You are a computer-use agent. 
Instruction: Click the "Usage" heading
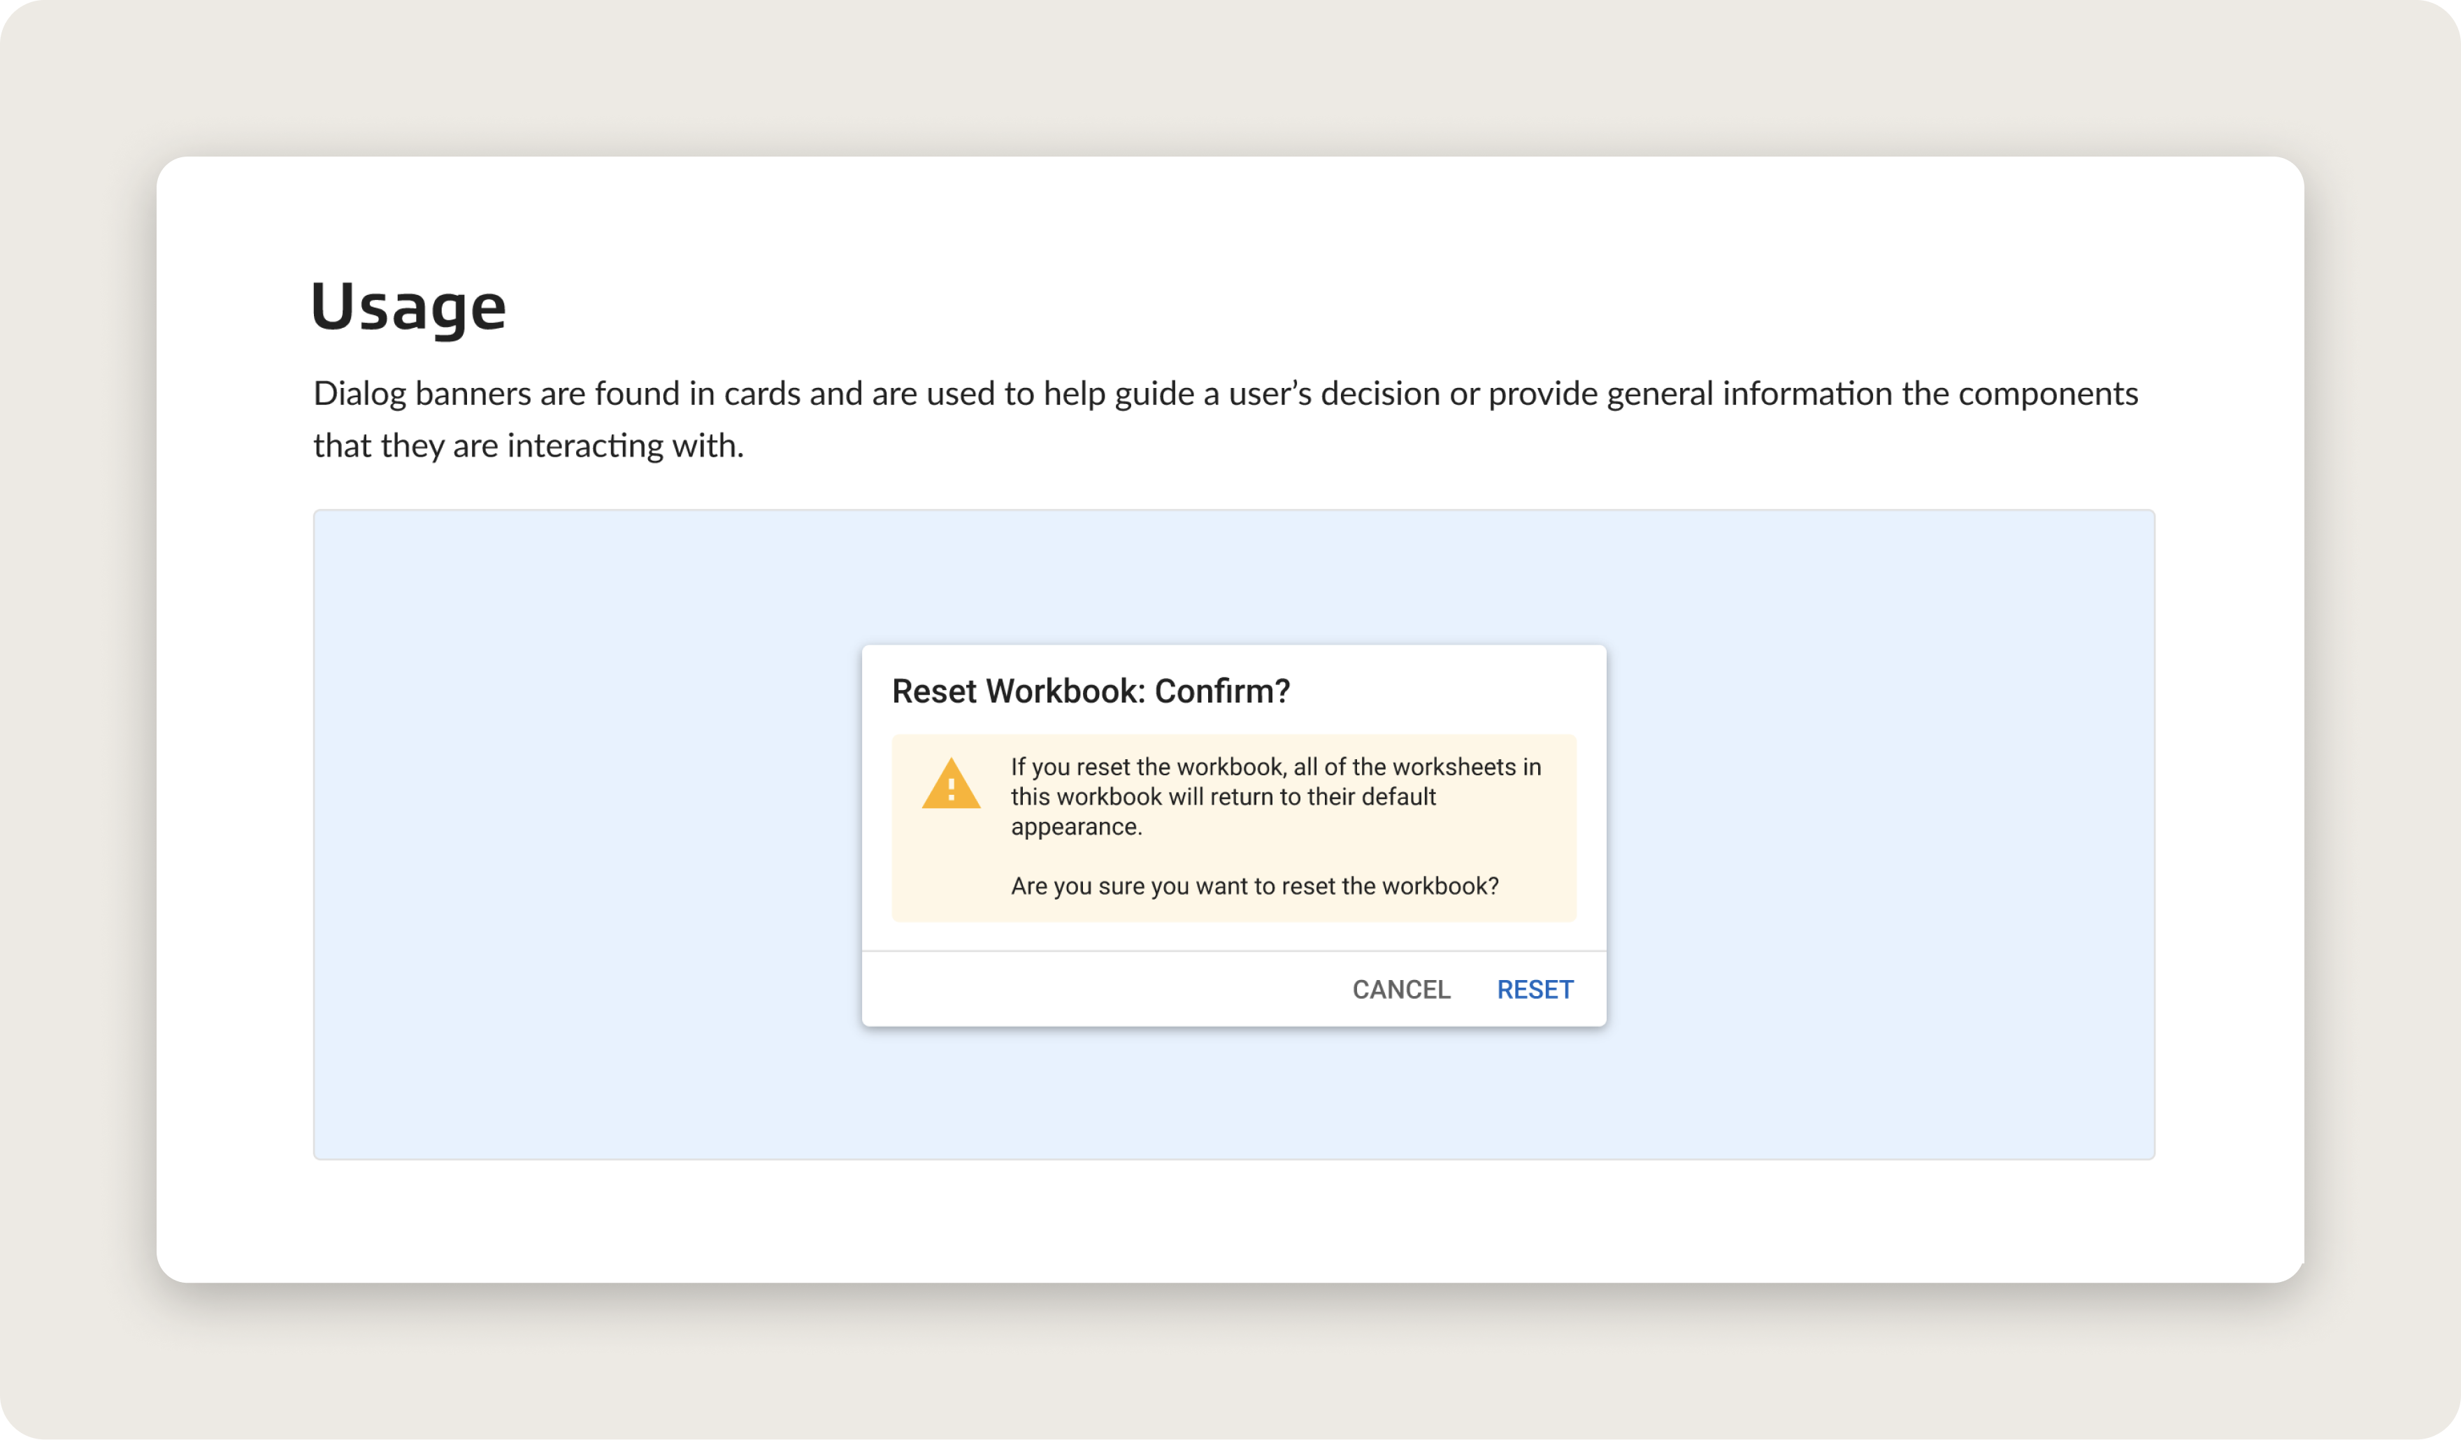(x=408, y=307)
